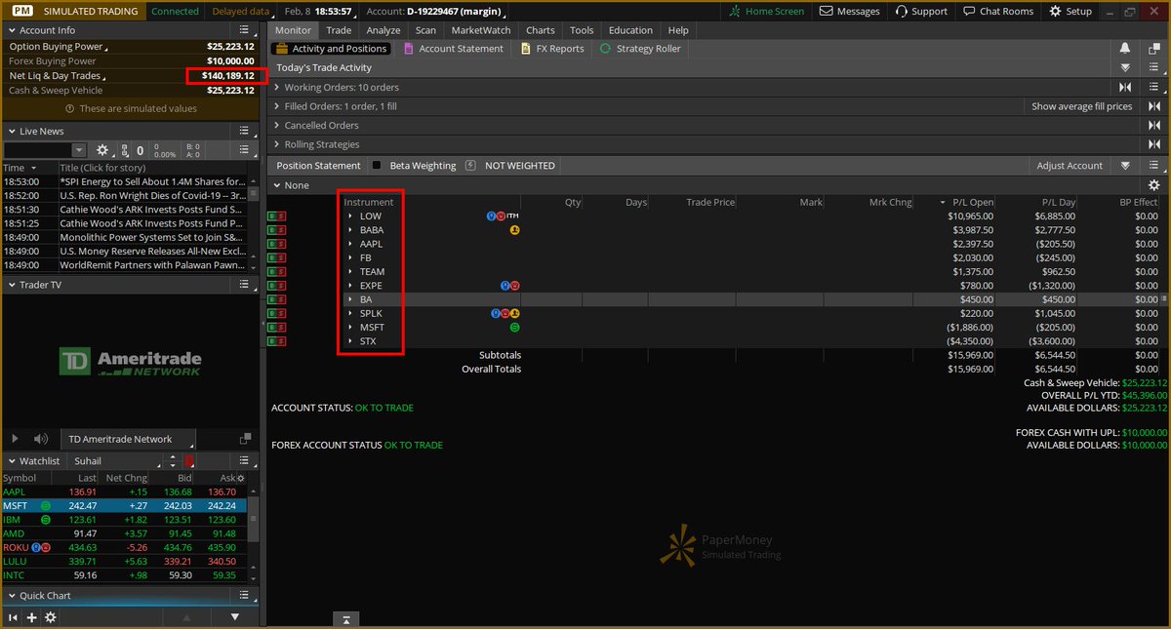Open the Home Screen shortcut
The width and height of the screenshot is (1171, 629).
[x=767, y=11]
